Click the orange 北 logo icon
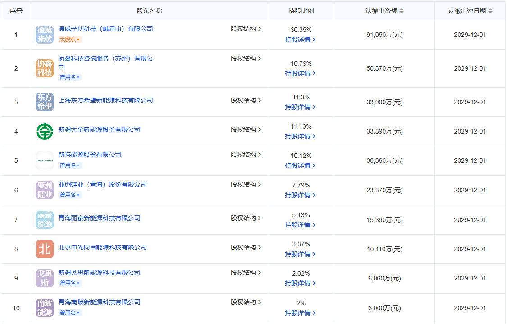507x325 pixels. coord(45,249)
